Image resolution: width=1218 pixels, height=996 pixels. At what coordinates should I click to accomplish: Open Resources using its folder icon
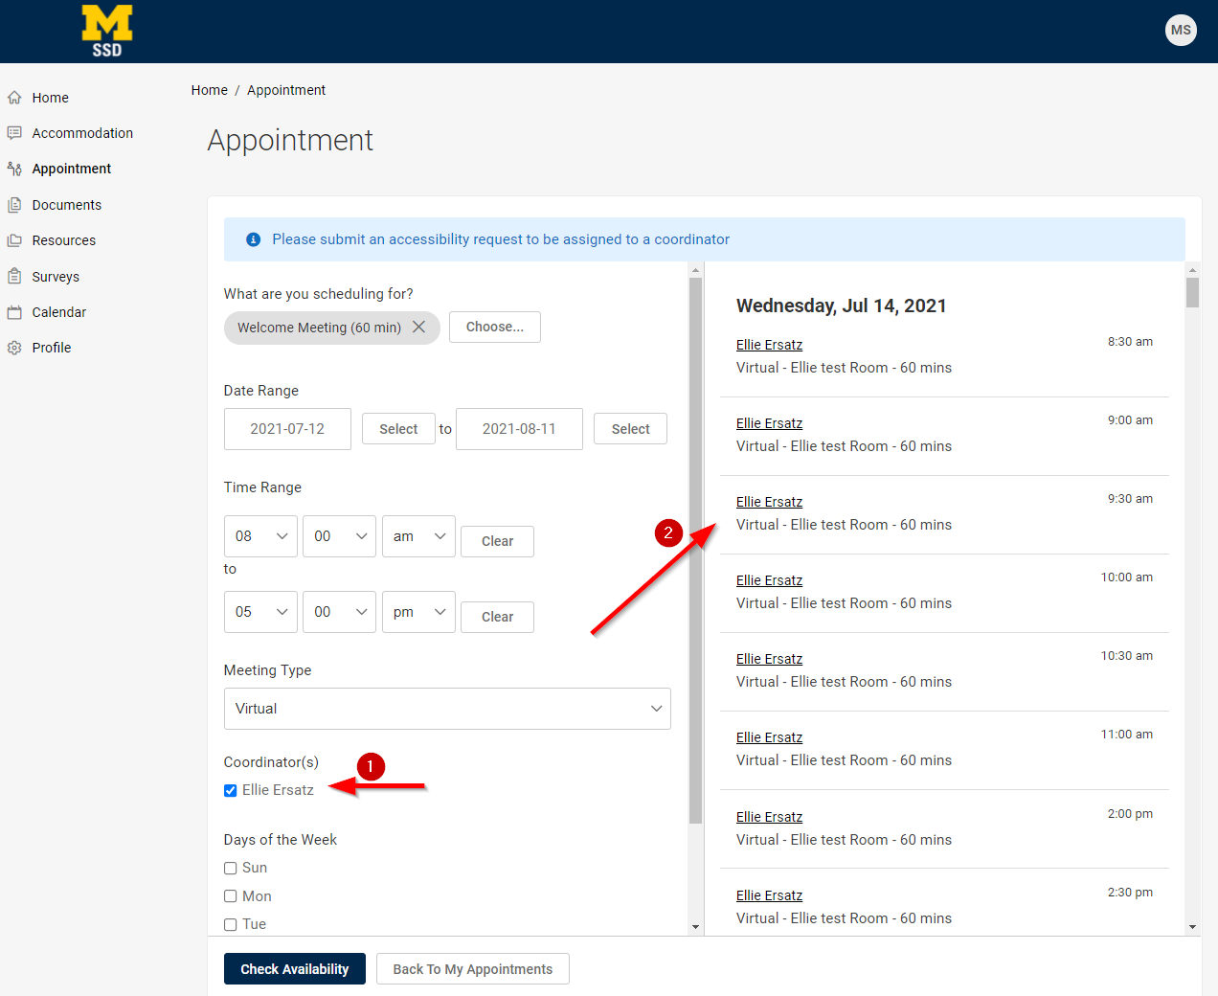15,240
